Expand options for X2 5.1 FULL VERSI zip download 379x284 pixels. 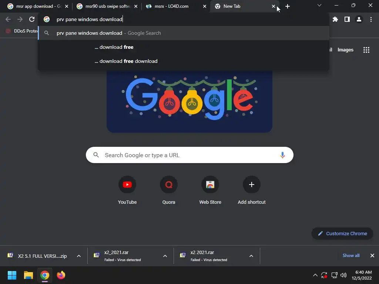(79, 256)
